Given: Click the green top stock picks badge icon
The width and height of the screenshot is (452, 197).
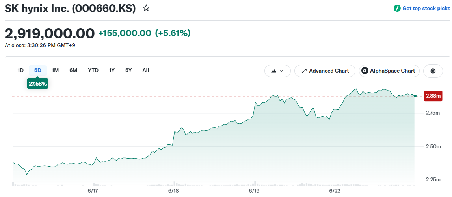Looking at the screenshot, I should click(397, 8).
